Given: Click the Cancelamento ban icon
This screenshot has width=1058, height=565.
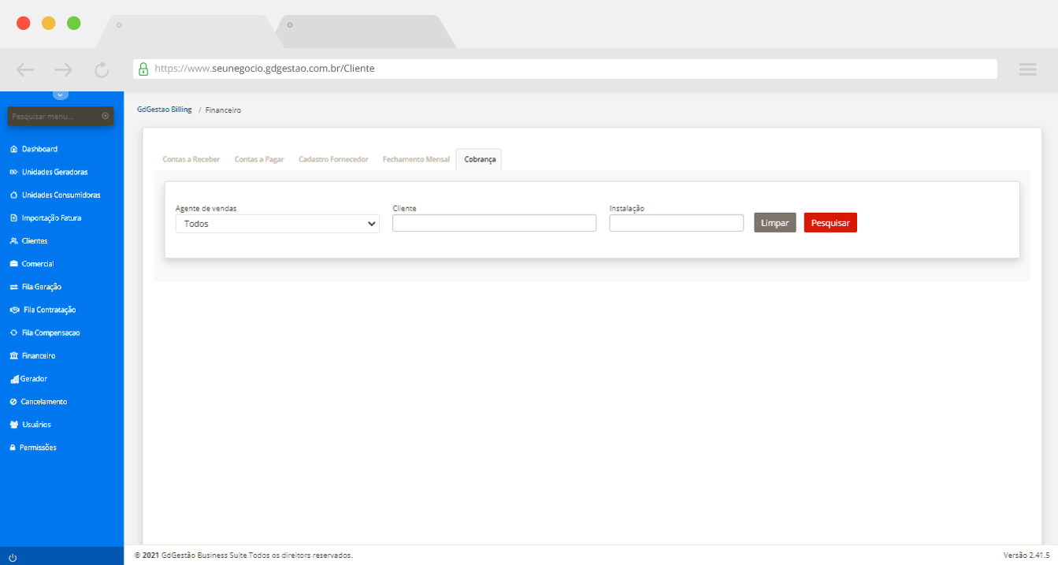Looking at the screenshot, I should point(13,402).
